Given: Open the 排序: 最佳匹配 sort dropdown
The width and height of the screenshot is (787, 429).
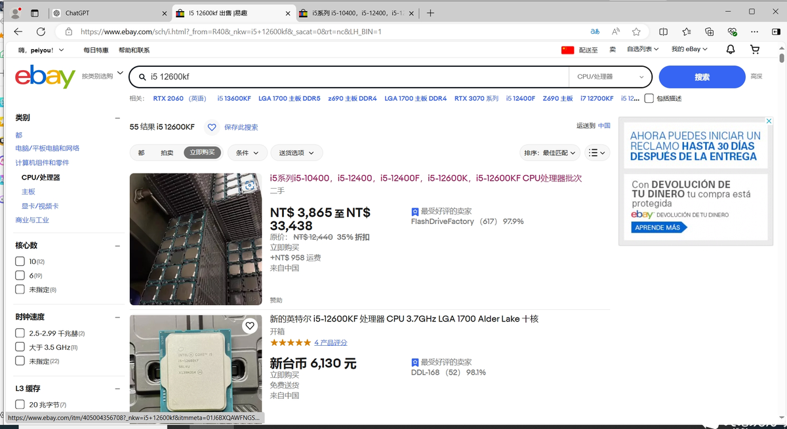Looking at the screenshot, I should tap(550, 153).
